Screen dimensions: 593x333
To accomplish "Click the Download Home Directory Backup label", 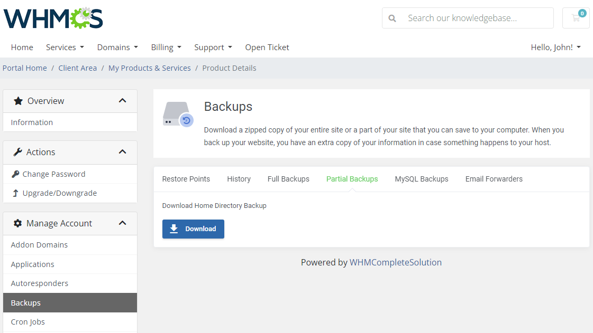I will (x=214, y=205).
